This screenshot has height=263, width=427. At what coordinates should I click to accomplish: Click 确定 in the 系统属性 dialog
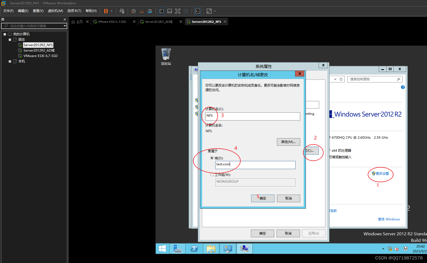[262, 233]
